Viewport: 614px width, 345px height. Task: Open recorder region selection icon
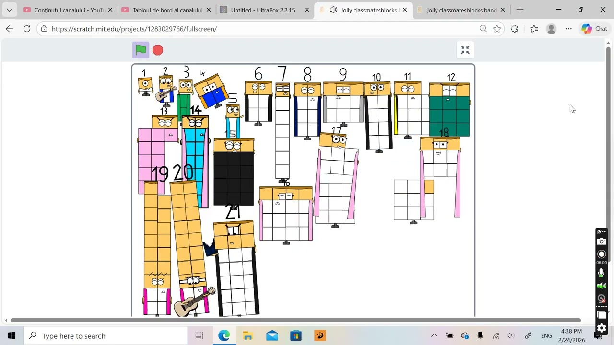(x=602, y=315)
